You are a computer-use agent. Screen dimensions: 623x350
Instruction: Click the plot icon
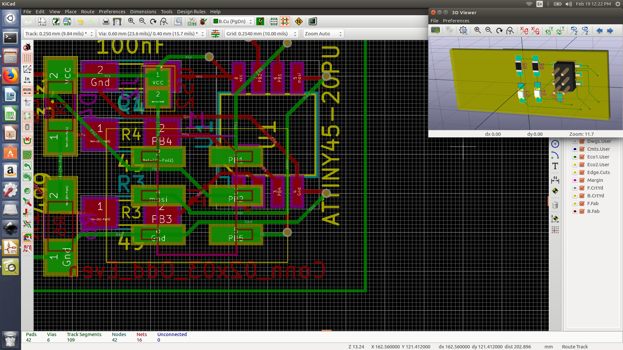pos(117,21)
